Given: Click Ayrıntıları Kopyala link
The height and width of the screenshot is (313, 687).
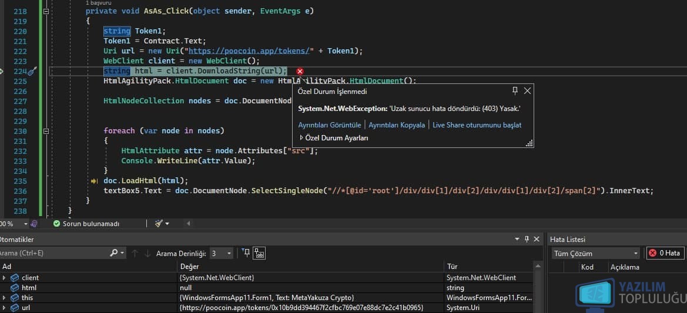Looking at the screenshot, I should (x=397, y=124).
